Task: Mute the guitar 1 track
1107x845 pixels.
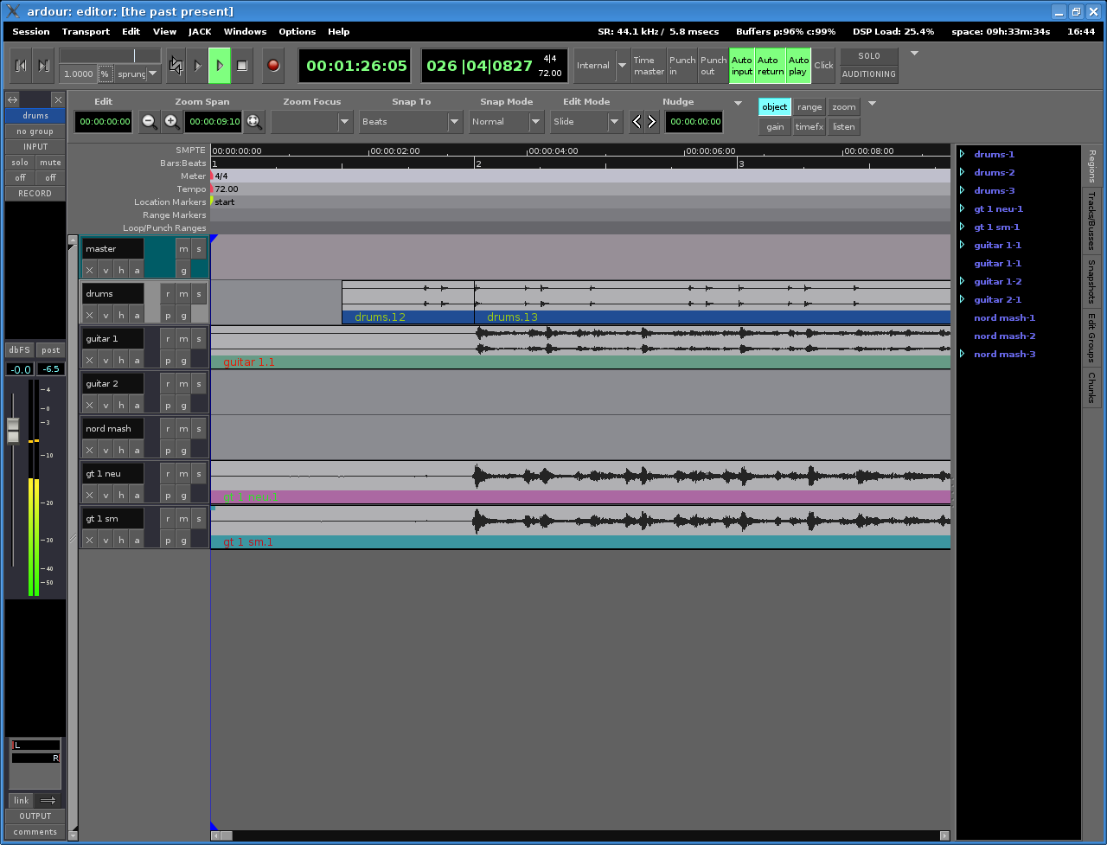Action: [x=183, y=339]
